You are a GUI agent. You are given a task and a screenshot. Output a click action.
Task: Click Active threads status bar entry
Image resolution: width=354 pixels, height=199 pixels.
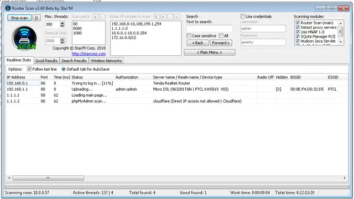pyautogui.click(x=93, y=193)
